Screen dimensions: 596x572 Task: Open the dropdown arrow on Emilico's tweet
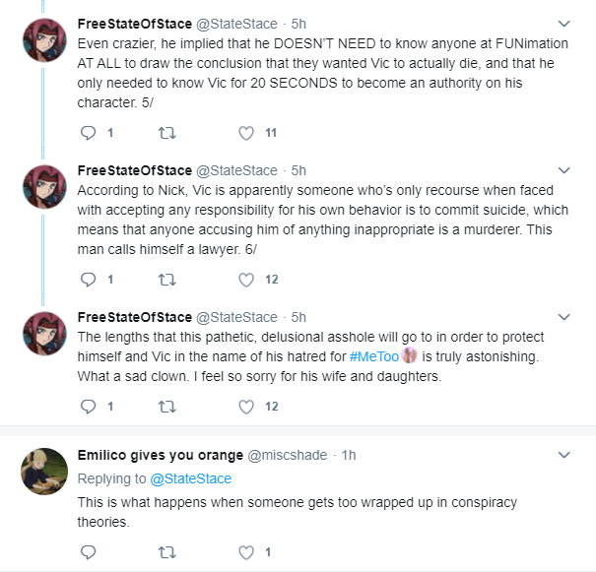[x=564, y=455]
